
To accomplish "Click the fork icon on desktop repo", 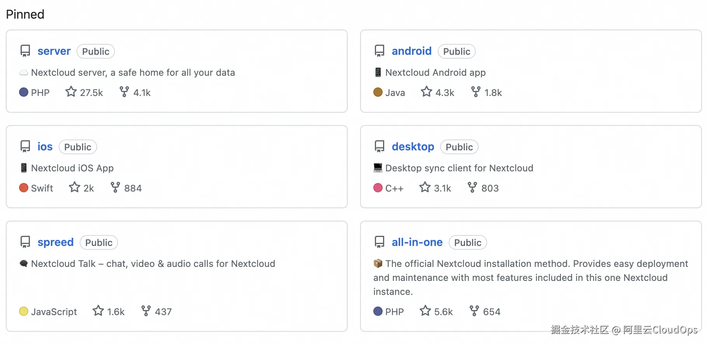I will (472, 188).
